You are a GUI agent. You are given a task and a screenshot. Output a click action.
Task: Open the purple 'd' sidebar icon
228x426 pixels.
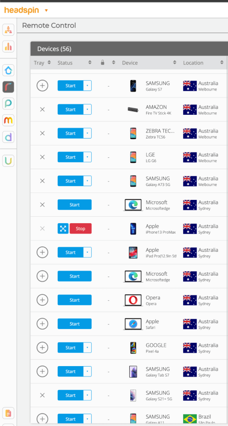pos(8,137)
